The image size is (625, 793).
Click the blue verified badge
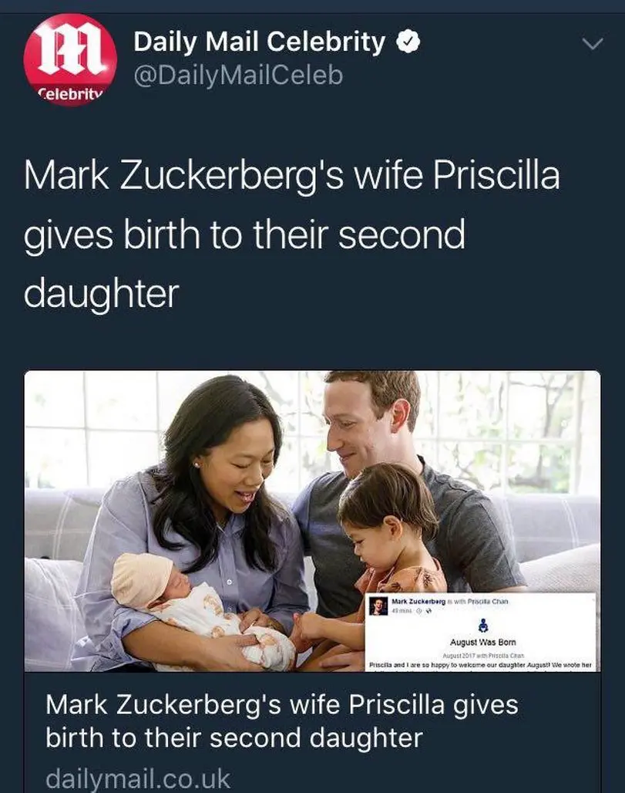(x=406, y=43)
